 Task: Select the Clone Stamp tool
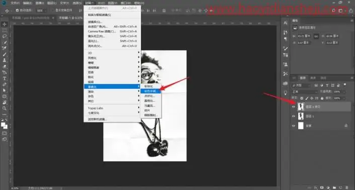click(x=5, y=60)
